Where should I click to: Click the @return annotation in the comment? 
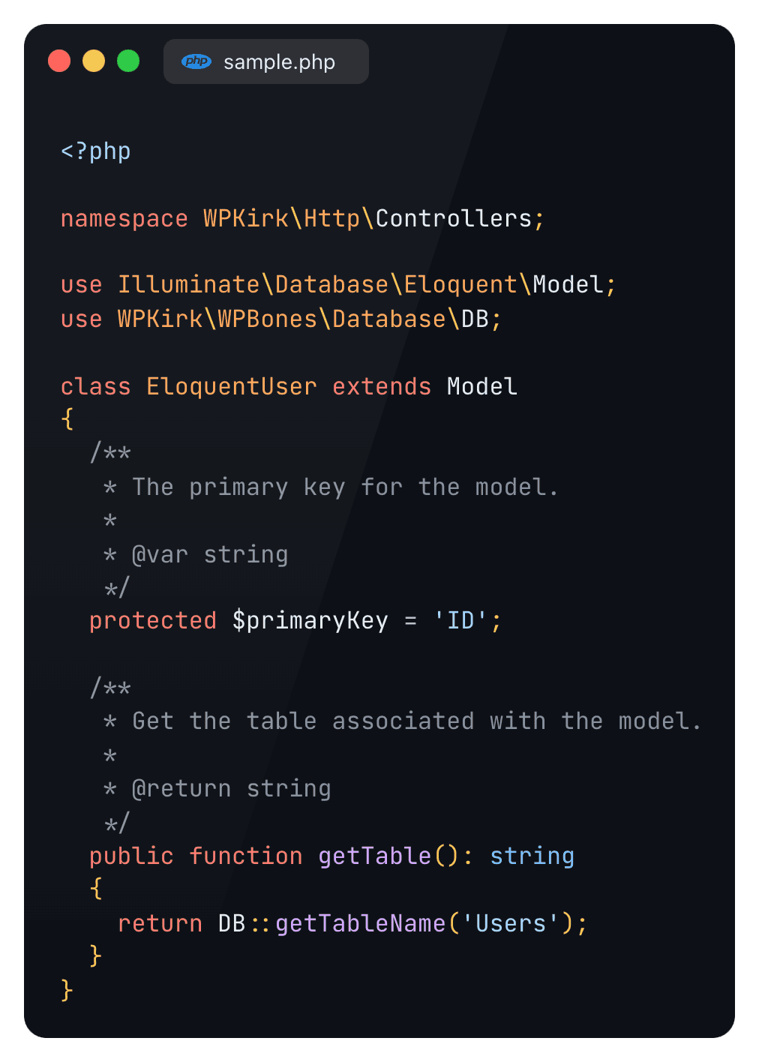point(181,788)
